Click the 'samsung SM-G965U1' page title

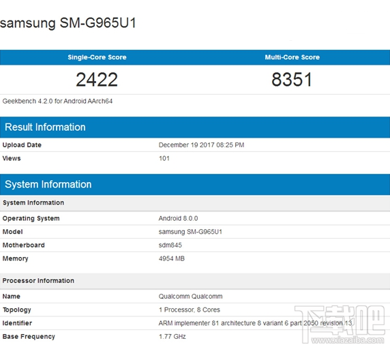(x=68, y=23)
